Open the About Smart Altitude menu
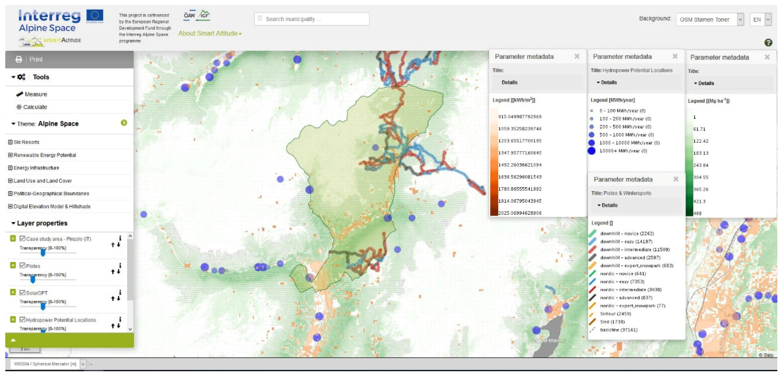This screenshot has width=783, height=376. (210, 33)
